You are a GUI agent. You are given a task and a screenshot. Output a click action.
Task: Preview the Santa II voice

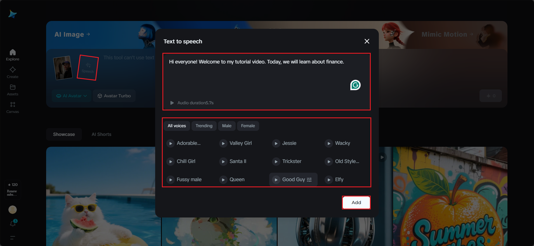223,162
